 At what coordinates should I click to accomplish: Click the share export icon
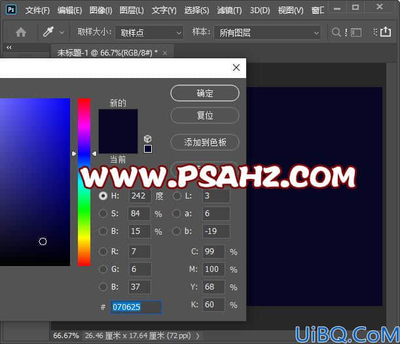click(x=386, y=32)
